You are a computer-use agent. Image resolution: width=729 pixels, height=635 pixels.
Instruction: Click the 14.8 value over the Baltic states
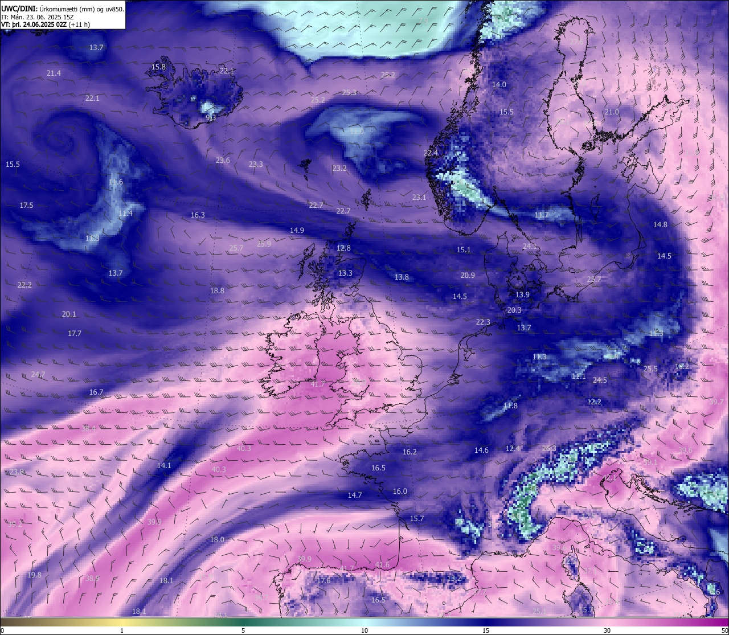[660, 225]
